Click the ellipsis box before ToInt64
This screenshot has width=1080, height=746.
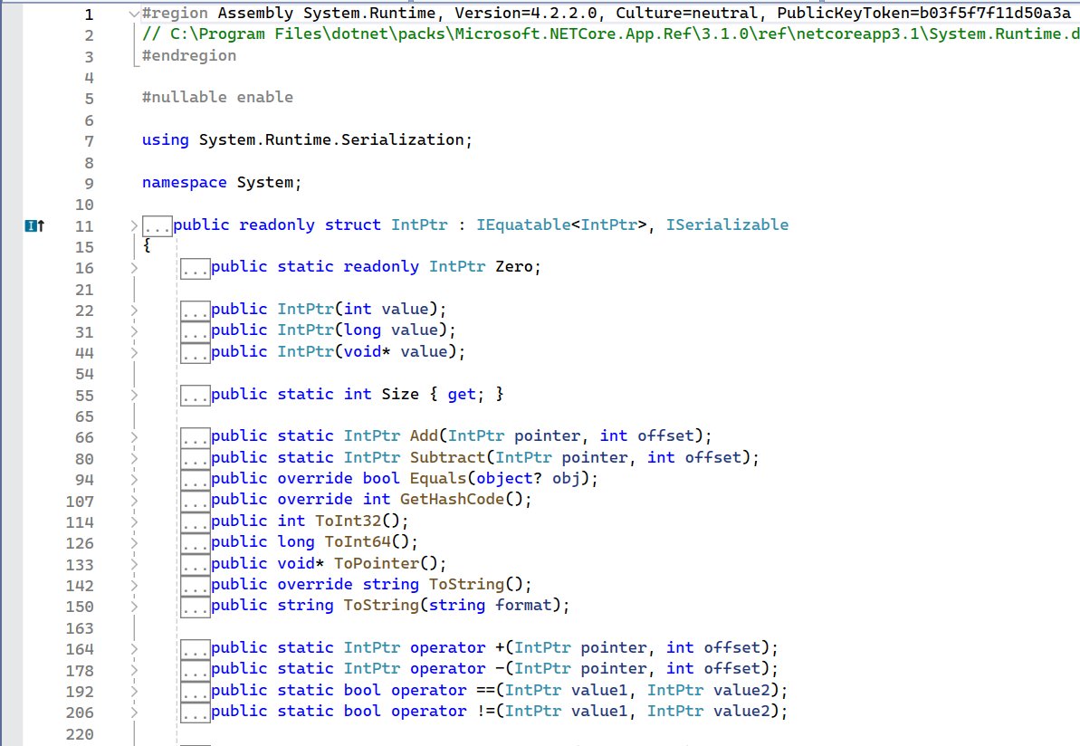click(x=196, y=543)
